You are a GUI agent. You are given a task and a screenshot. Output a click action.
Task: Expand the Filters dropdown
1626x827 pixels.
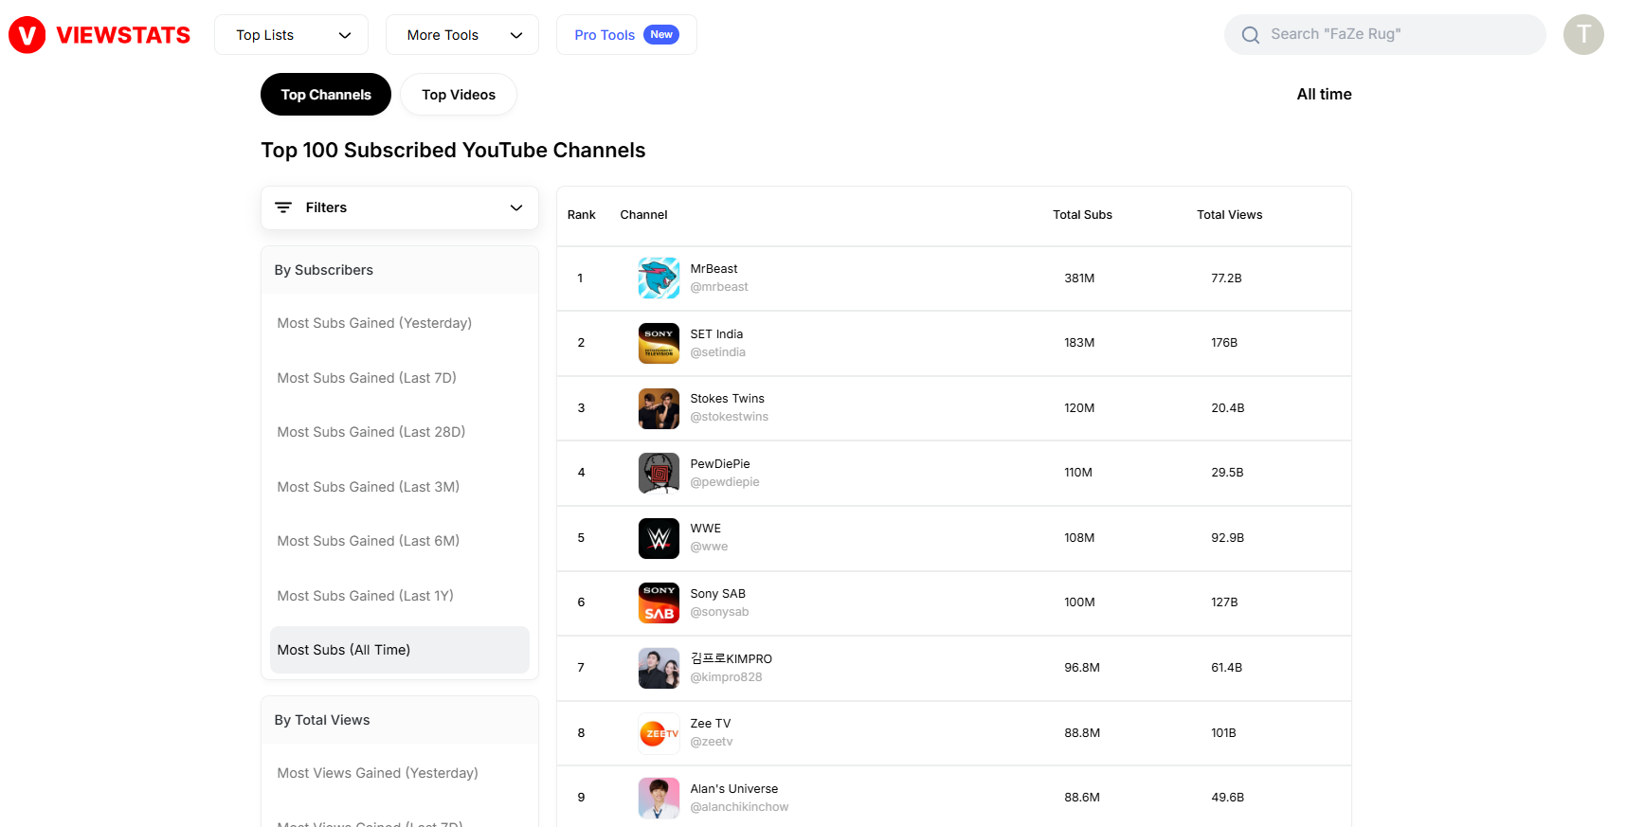tap(399, 207)
